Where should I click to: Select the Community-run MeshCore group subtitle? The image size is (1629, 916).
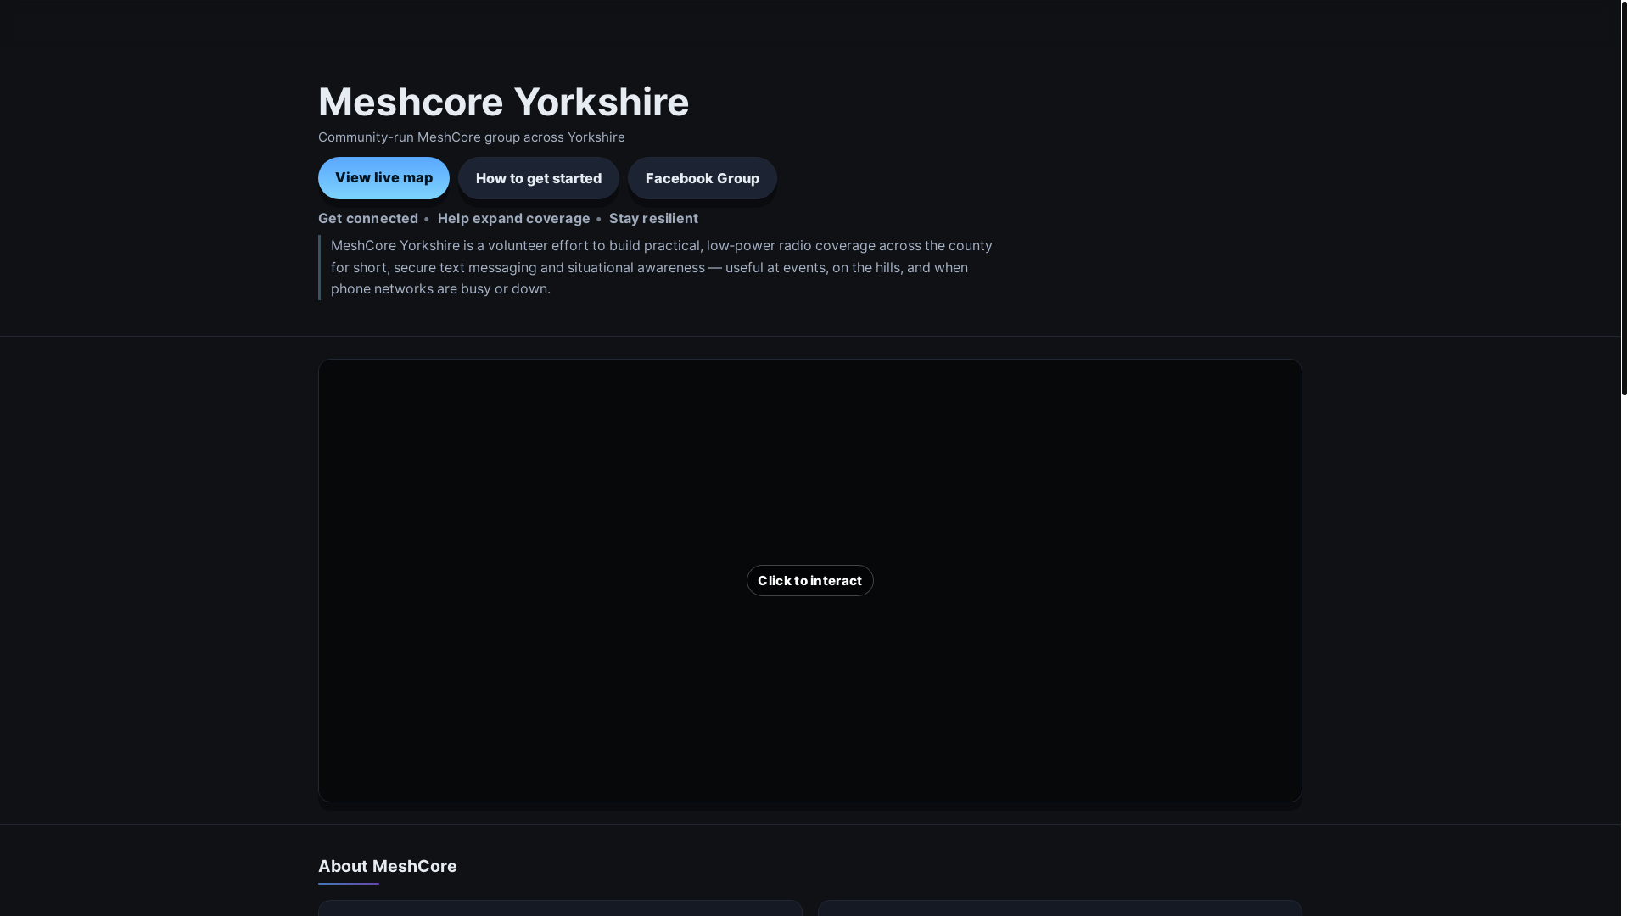pyautogui.click(x=472, y=137)
